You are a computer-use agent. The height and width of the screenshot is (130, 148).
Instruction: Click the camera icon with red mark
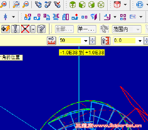57,5
